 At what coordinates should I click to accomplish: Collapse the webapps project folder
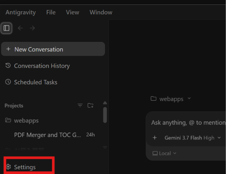coord(22,120)
